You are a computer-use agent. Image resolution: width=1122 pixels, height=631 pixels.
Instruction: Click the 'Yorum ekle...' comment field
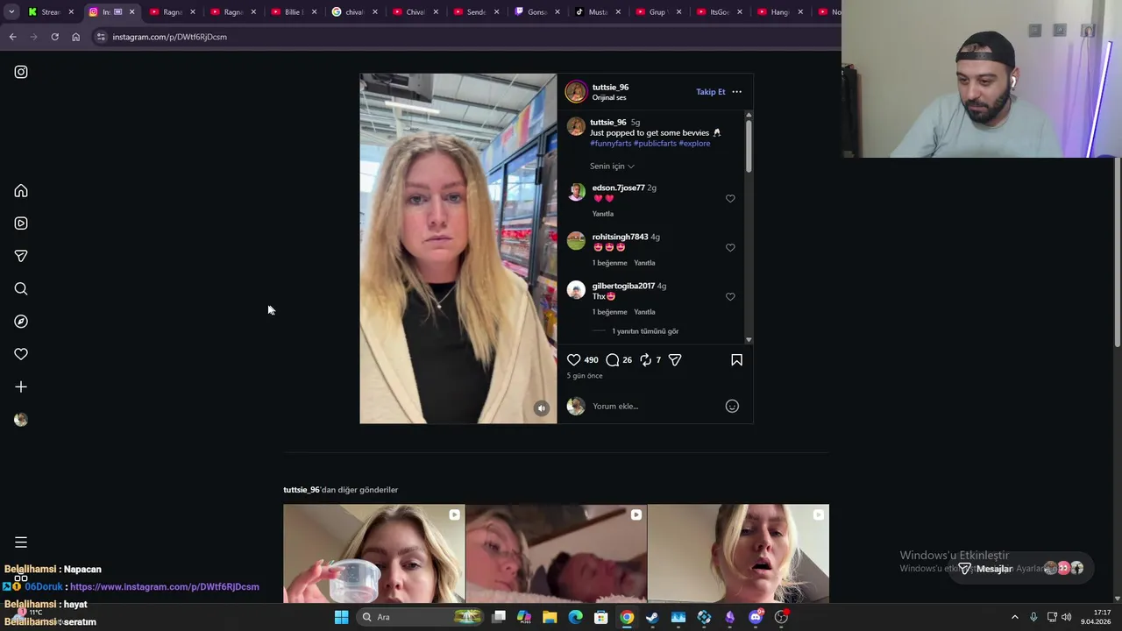pyautogui.click(x=654, y=406)
